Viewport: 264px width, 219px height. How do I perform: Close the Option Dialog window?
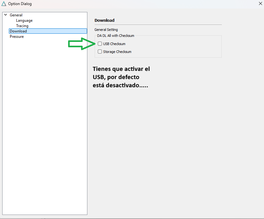click(x=260, y=3)
